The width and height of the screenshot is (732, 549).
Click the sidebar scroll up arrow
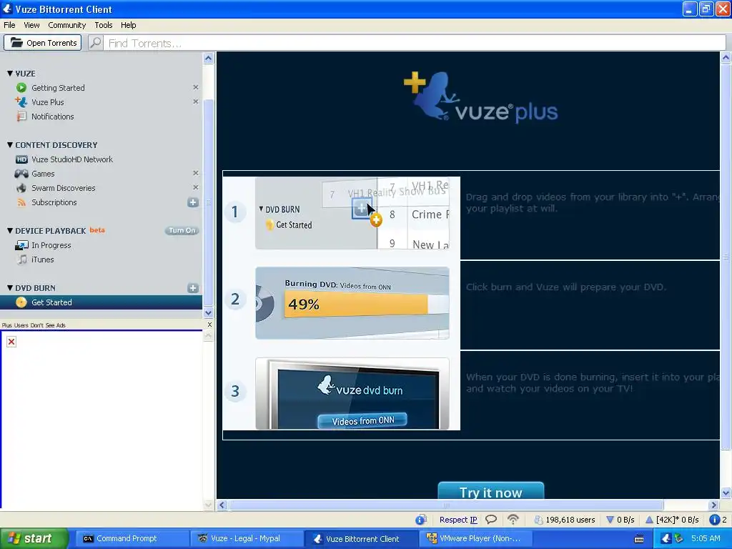(x=208, y=59)
